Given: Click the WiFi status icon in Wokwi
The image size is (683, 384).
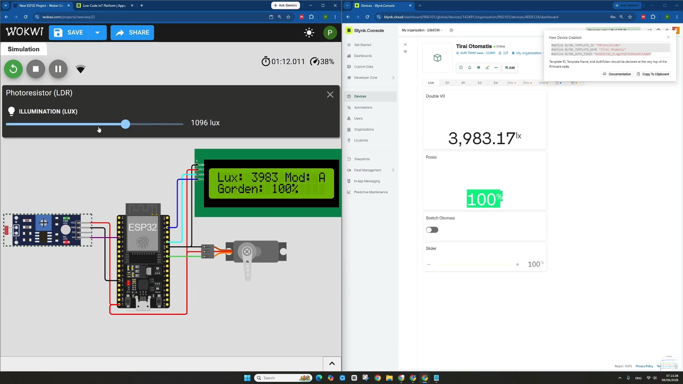Looking at the screenshot, I should point(81,69).
